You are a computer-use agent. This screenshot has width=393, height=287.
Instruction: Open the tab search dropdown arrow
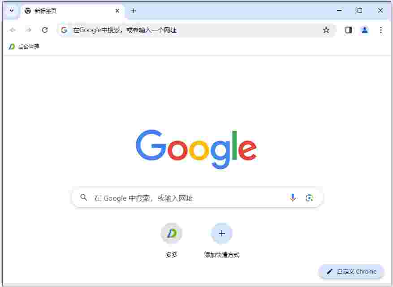click(12, 11)
